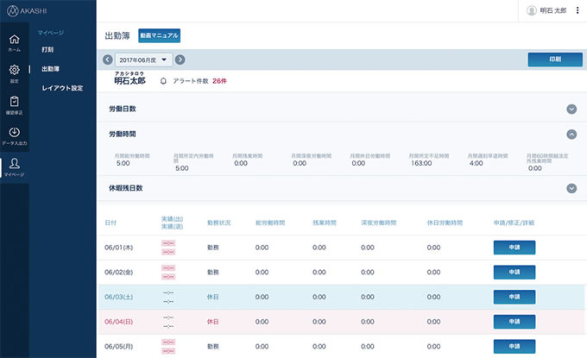
Task: Open the Settings gear icon
Action: (14, 72)
